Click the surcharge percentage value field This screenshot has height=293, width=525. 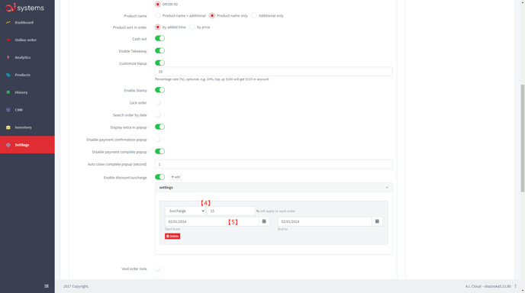pos(230,211)
